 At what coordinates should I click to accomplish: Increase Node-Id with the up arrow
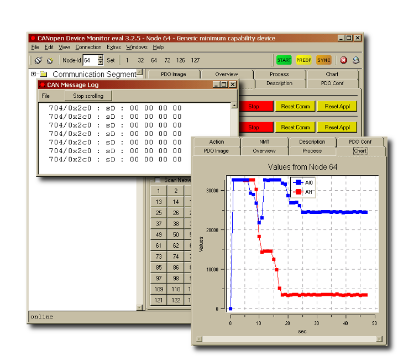(x=101, y=57)
